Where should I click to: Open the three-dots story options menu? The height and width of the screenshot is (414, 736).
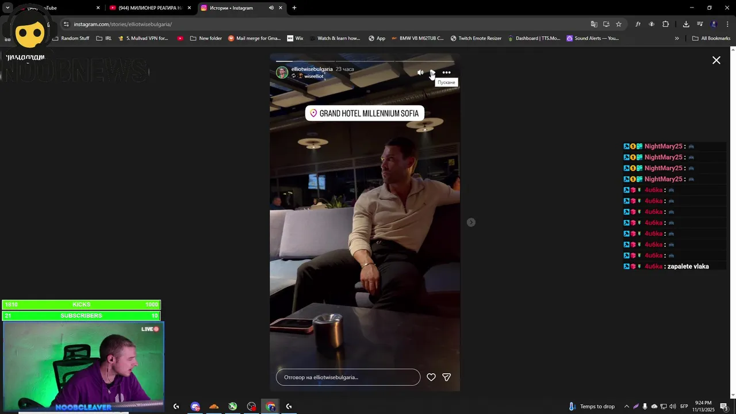(446, 72)
